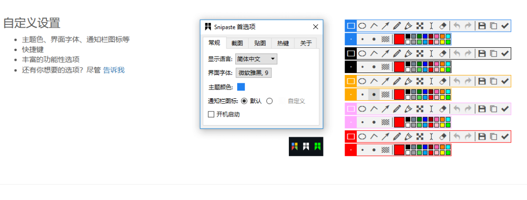
Task: Choose the mosaic tool in the black toolbar
Action: [x=420, y=53]
